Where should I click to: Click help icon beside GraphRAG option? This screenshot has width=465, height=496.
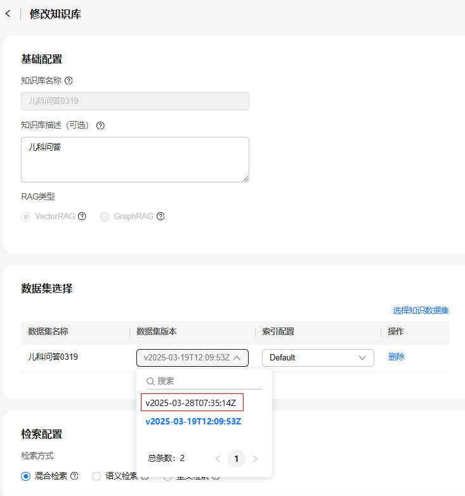click(160, 217)
